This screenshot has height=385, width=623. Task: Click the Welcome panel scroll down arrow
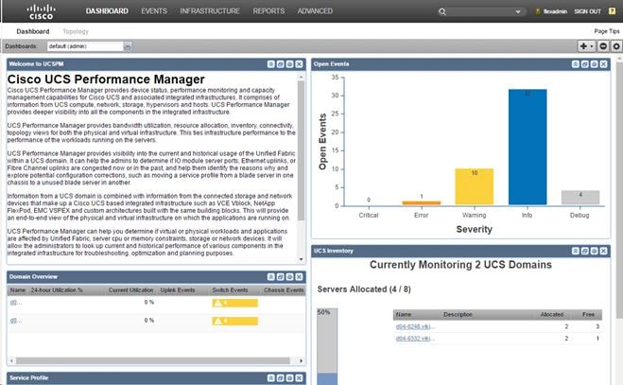click(x=301, y=259)
